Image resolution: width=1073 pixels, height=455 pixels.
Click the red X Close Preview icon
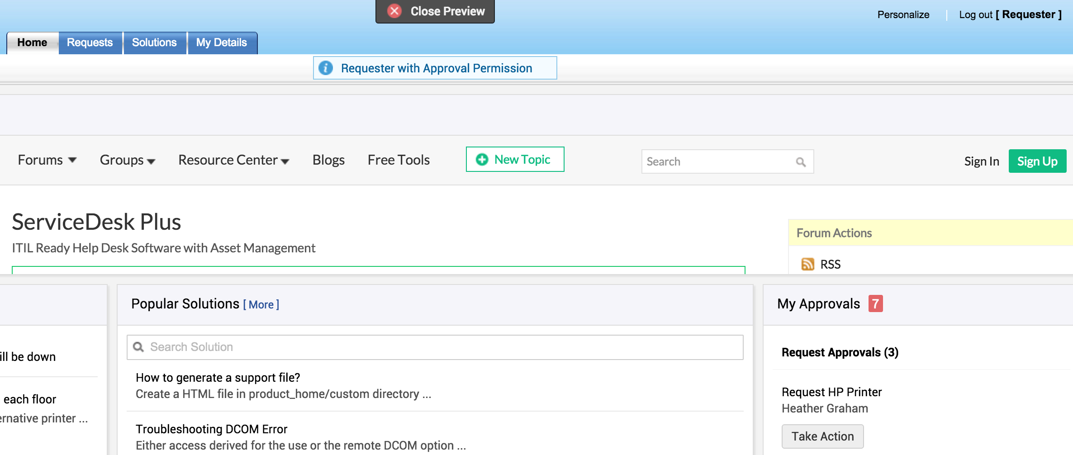[394, 11]
